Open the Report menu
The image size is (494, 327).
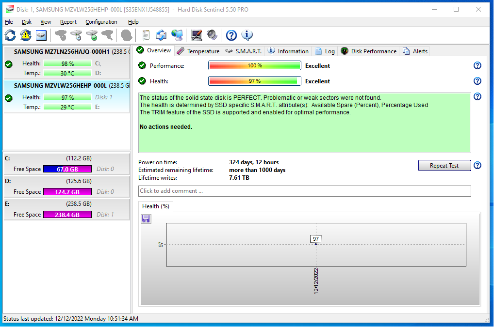[x=68, y=22]
